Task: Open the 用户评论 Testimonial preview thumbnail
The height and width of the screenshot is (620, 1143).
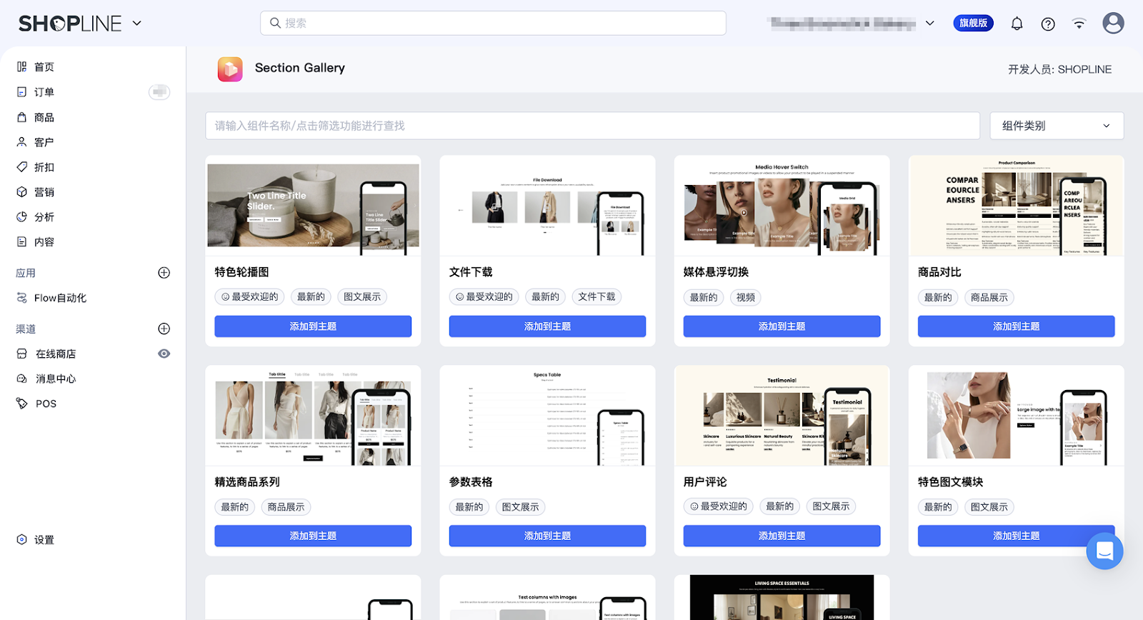Action: pos(782,416)
